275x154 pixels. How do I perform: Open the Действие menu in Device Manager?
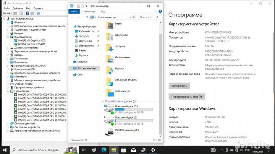(18, 8)
